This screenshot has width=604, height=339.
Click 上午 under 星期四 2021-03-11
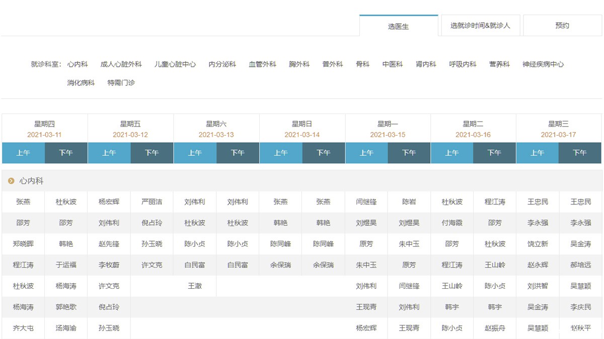click(23, 153)
